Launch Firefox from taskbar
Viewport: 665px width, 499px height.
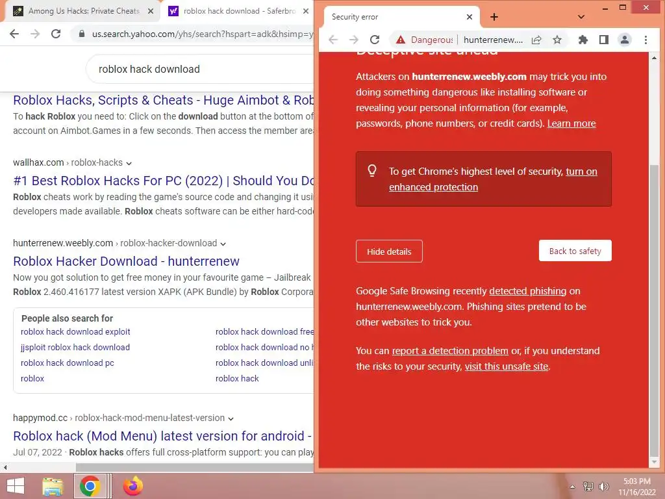click(132, 486)
